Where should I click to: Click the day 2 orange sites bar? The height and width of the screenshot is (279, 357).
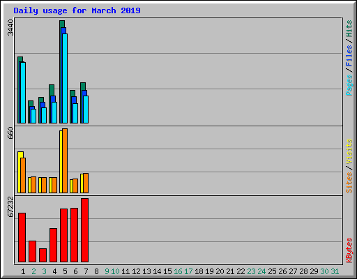(x=33, y=185)
